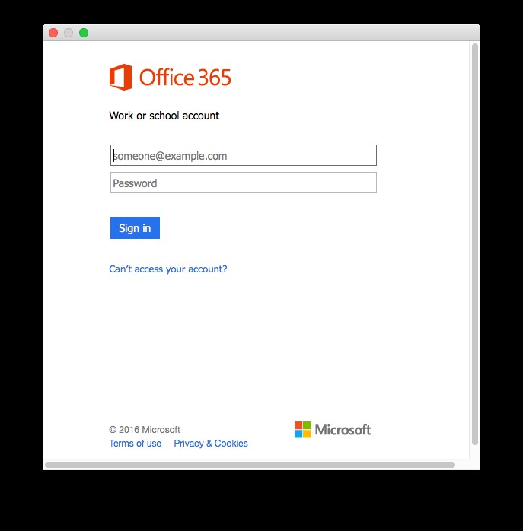Click the orange Office 365 logo icon
Viewport: 523px width, 531px height.
pyautogui.click(x=121, y=77)
